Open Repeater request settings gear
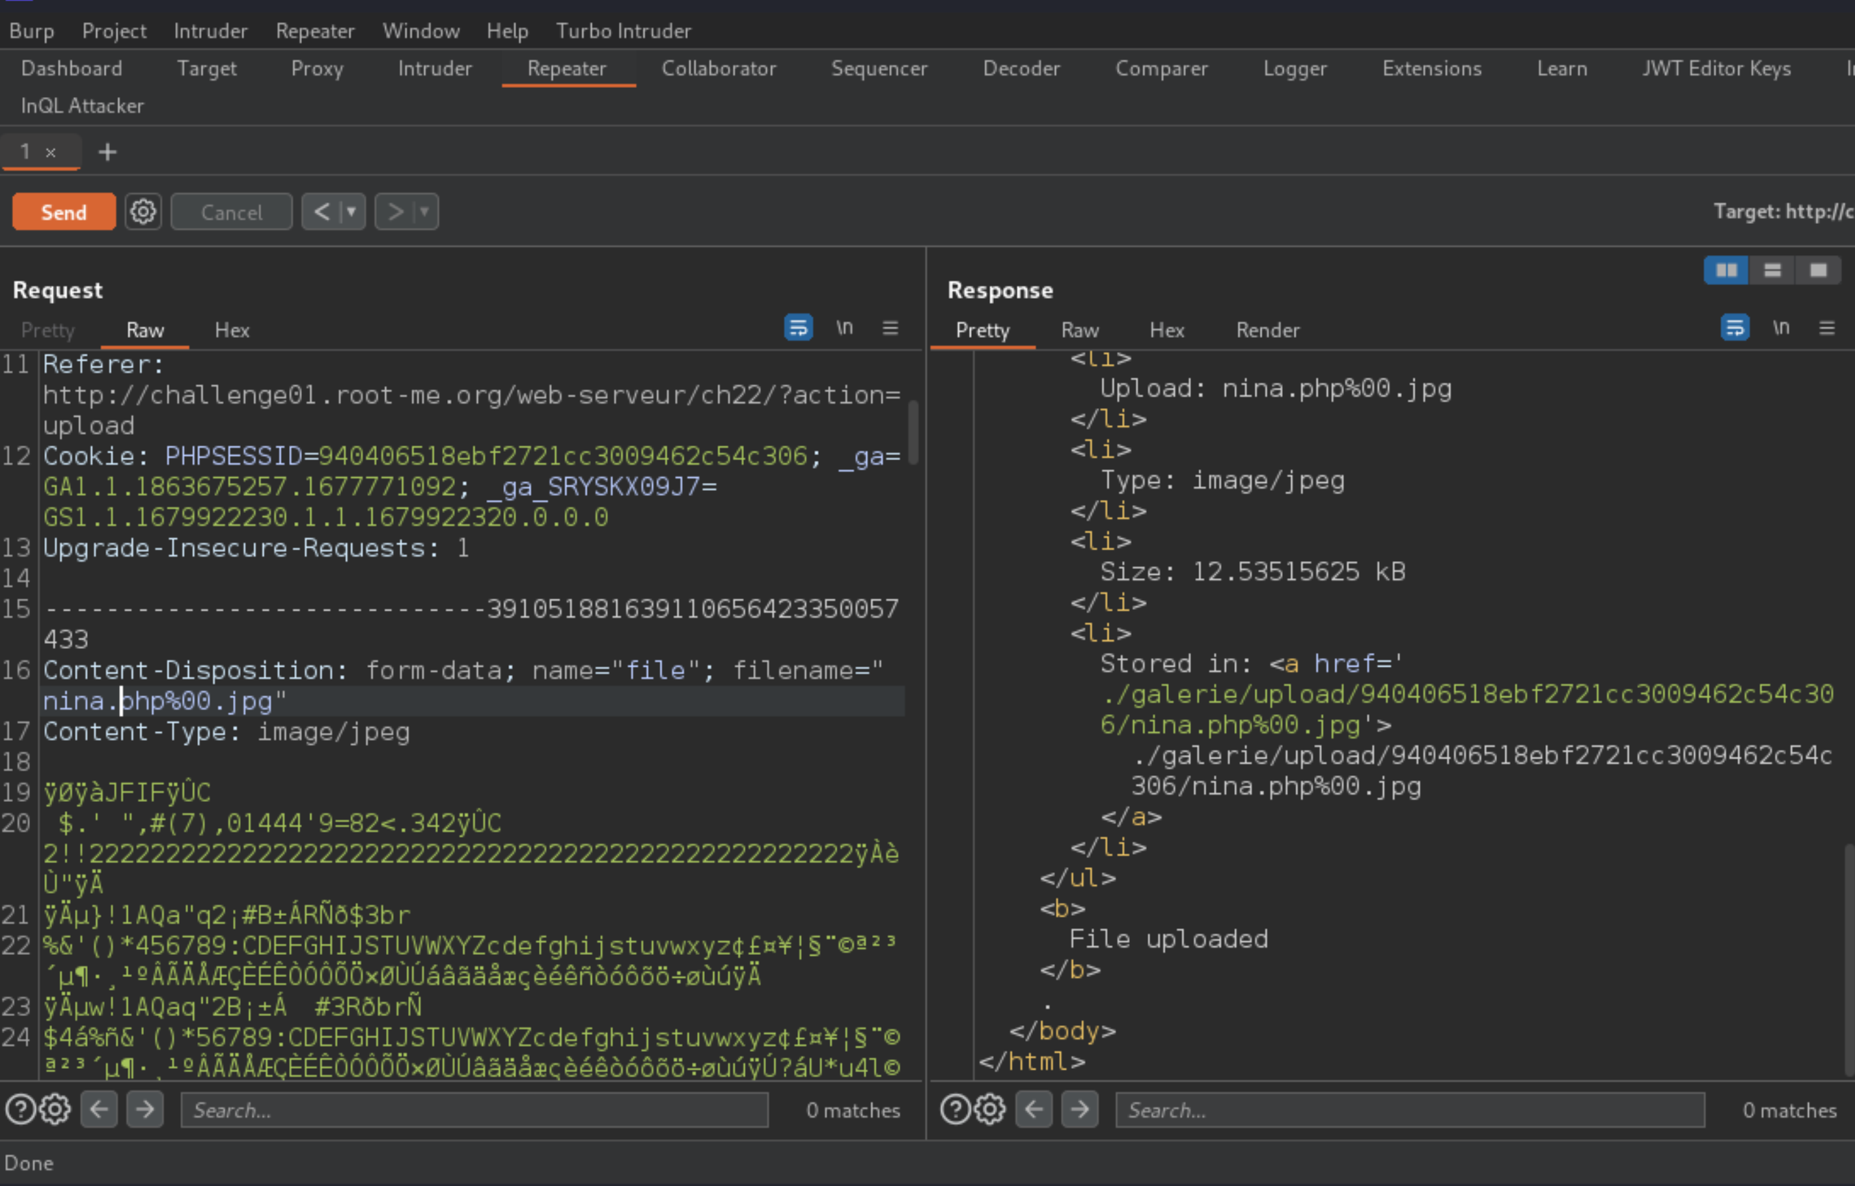The width and height of the screenshot is (1855, 1186). 143,212
